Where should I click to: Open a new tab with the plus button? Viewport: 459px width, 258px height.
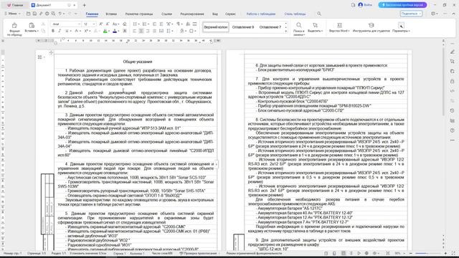pyautogui.click(x=85, y=5)
